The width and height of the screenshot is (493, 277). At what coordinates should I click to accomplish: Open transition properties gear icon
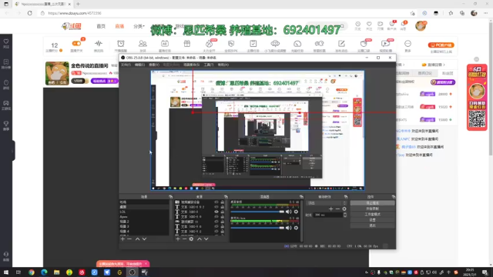tap(344, 209)
